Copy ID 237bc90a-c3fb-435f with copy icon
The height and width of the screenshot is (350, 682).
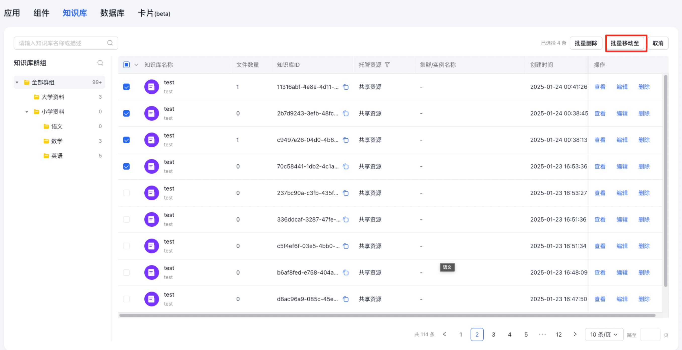pyautogui.click(x=346, y=193)
